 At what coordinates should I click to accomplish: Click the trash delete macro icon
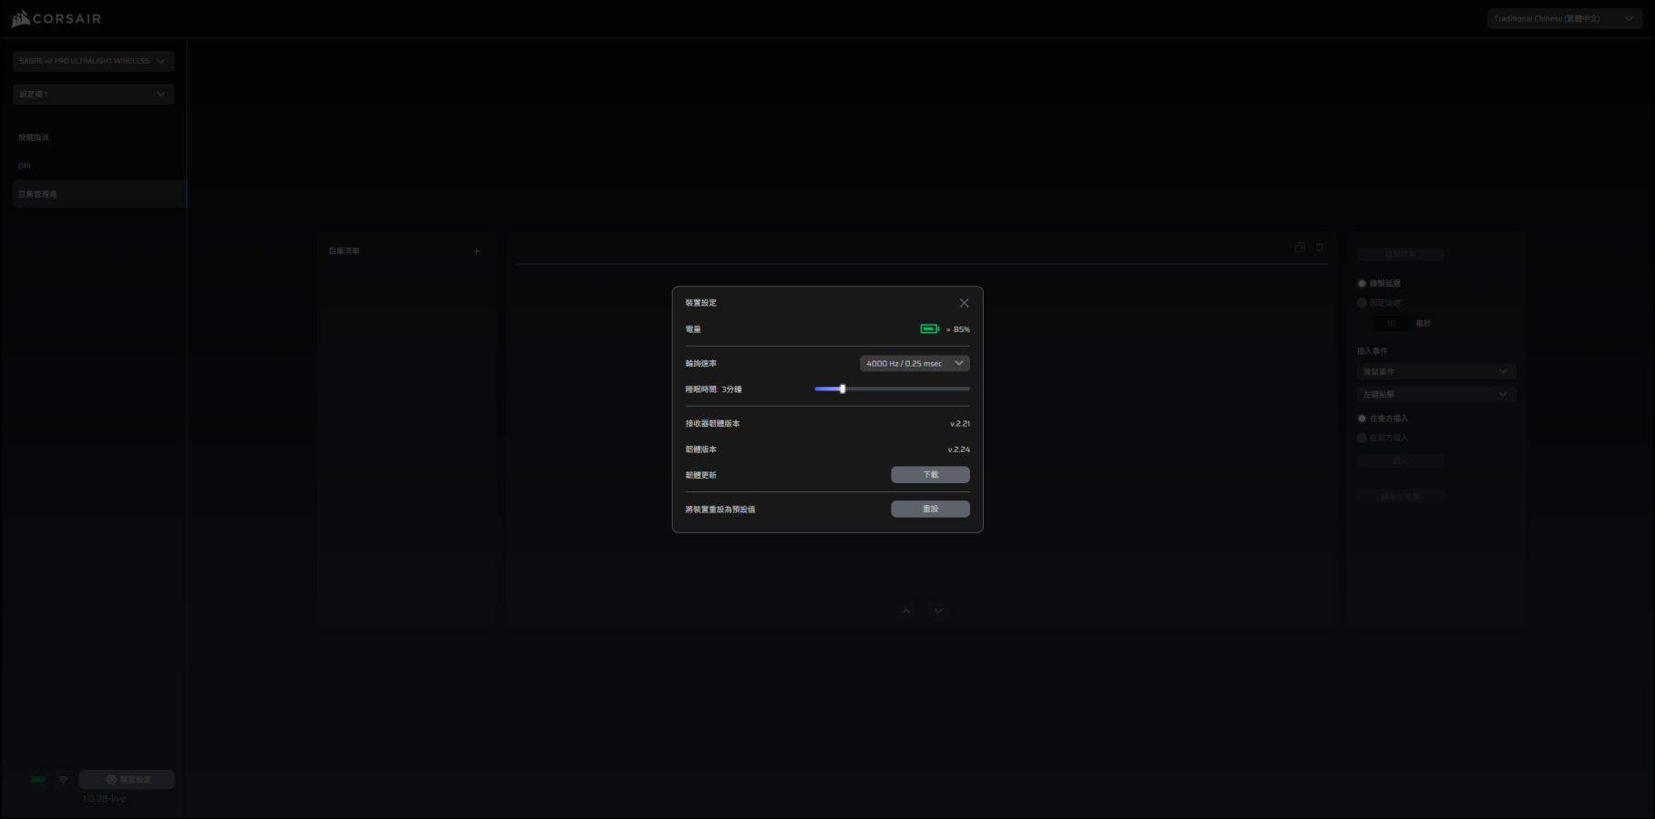pos(1320,248)
